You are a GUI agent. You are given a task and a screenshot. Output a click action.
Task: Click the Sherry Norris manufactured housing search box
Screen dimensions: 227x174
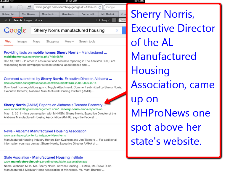point(76,30)
